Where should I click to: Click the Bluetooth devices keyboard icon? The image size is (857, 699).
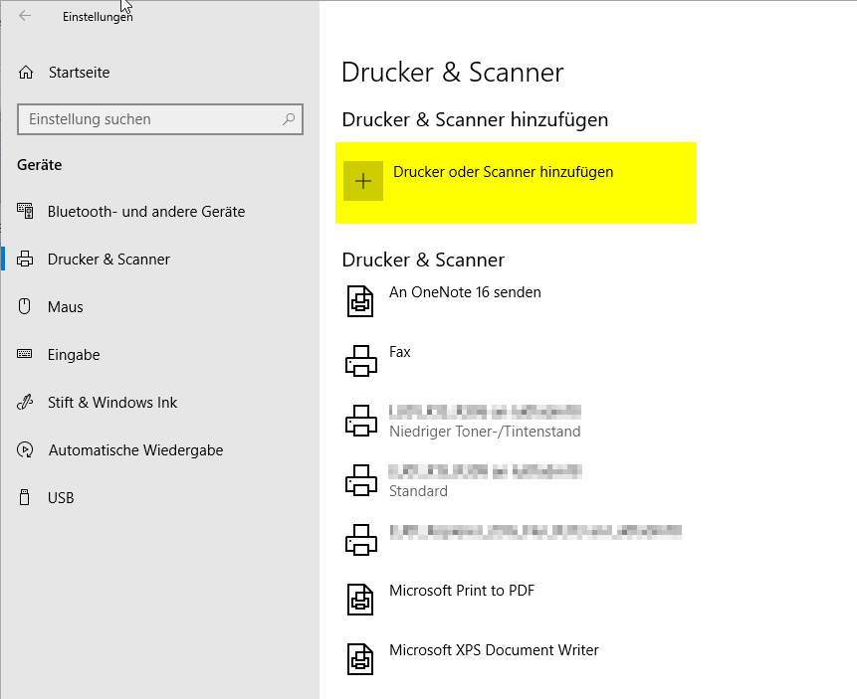coord(26,212)
